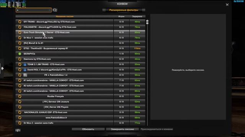Click the 5 / 8 player count for EFI TRANS
This screenshot has height=137, width=245.
pyautogui.click(x=121, y=22)
